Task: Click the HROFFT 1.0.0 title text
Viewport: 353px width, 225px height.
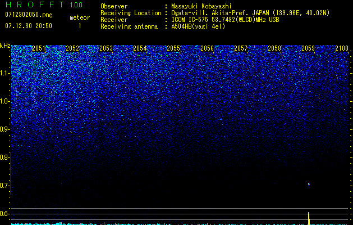Action: click(44, 4)
